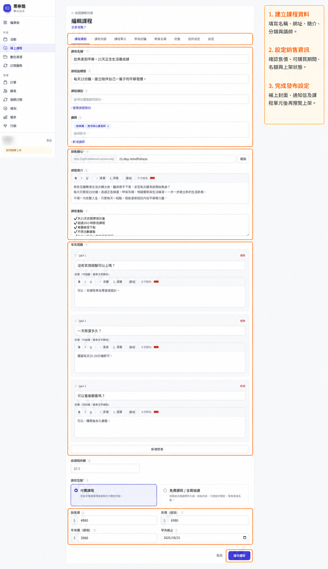Viewport: 328px width, 569px height.
Task: Click the 訂閱服務 refresh icon
Action: tap(5, 66)
